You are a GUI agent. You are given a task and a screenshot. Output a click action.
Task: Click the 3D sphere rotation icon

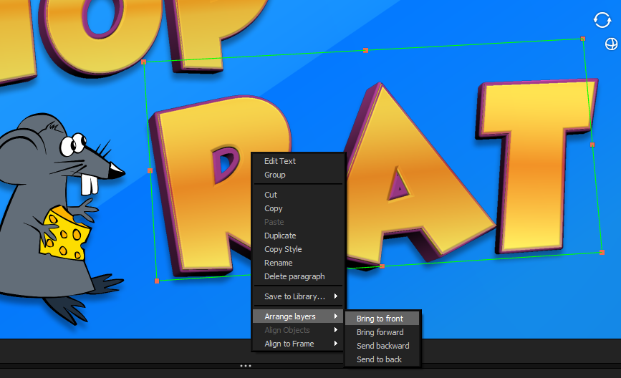pos(611,44)
